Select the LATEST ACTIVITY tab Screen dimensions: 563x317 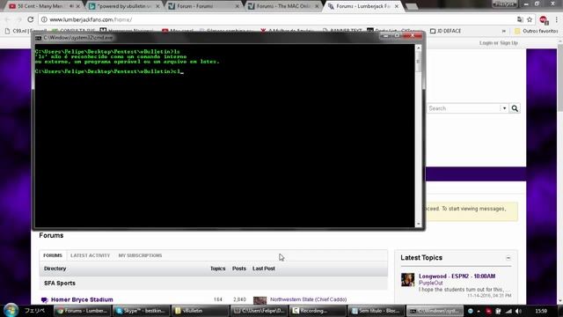[x=90, y=255]
